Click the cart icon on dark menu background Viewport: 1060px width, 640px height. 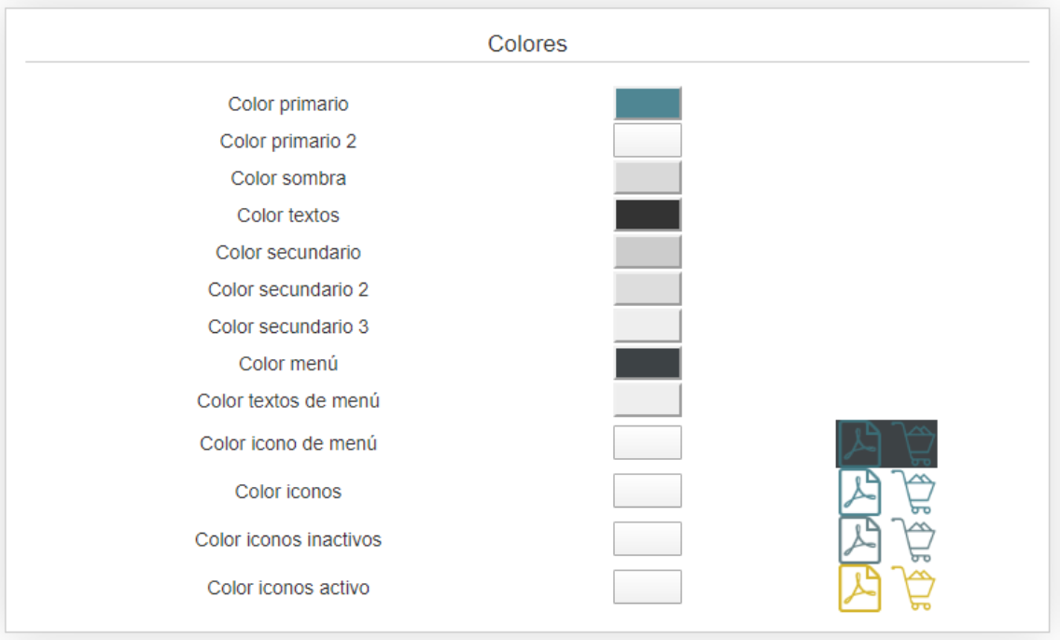pyautogui.click(x=914, y=443)
